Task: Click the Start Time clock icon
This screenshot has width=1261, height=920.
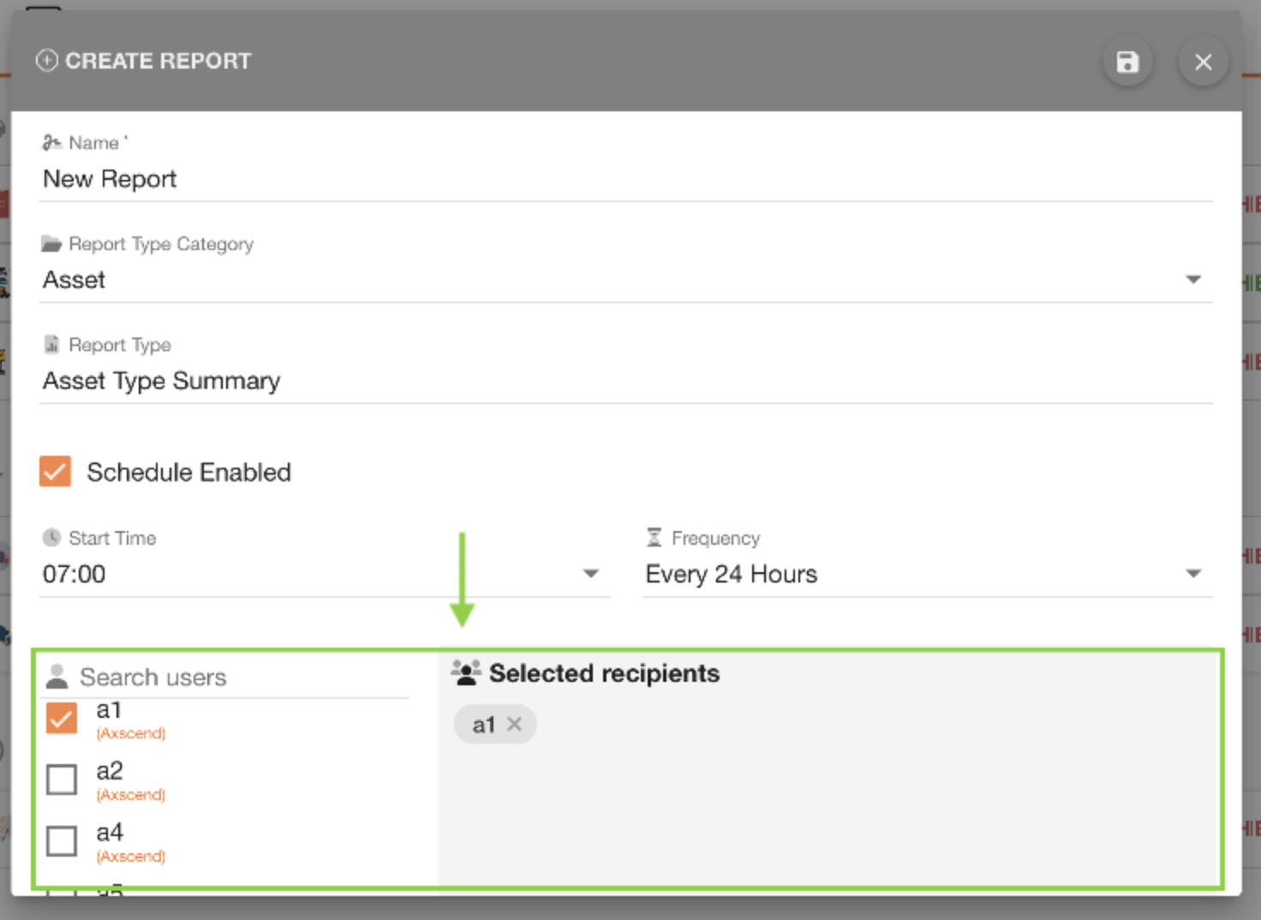Action: pos(51,537)
